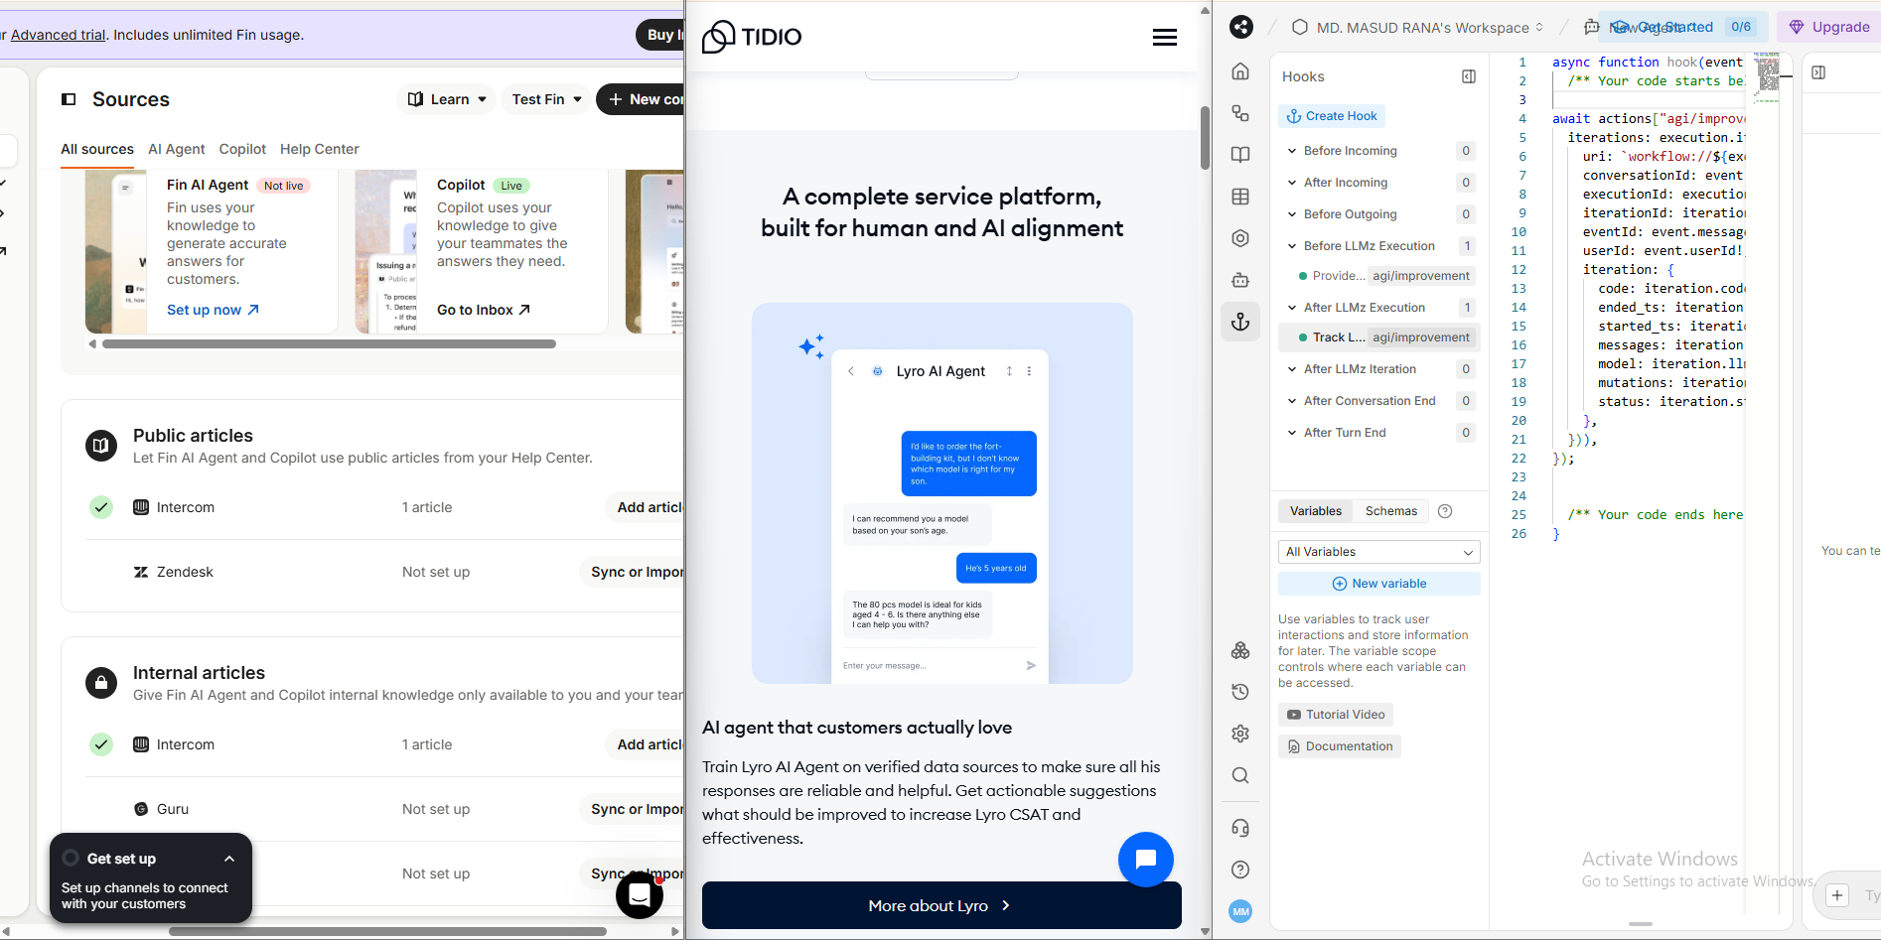Screen dimensions: 1881x940
Task: Select the Copilot tab in Sources
Action: click(x=241, y=149)
